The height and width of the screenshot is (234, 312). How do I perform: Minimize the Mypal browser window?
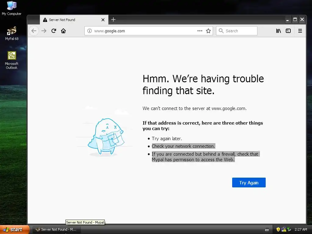click(287, 20)
